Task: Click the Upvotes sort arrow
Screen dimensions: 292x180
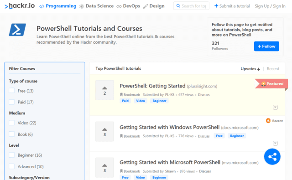Action: (x=259, y=69)
